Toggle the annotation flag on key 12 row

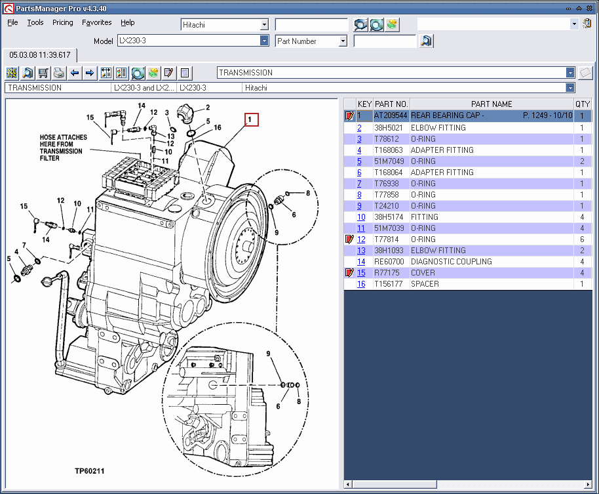[x=350, y=239]
